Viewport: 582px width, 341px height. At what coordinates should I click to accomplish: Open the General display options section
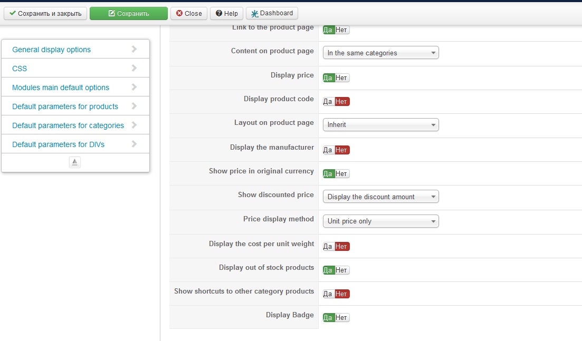click(51, 50)
